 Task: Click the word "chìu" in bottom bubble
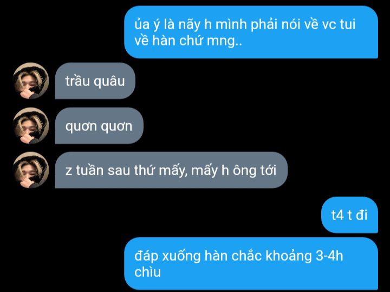[147, 272]
